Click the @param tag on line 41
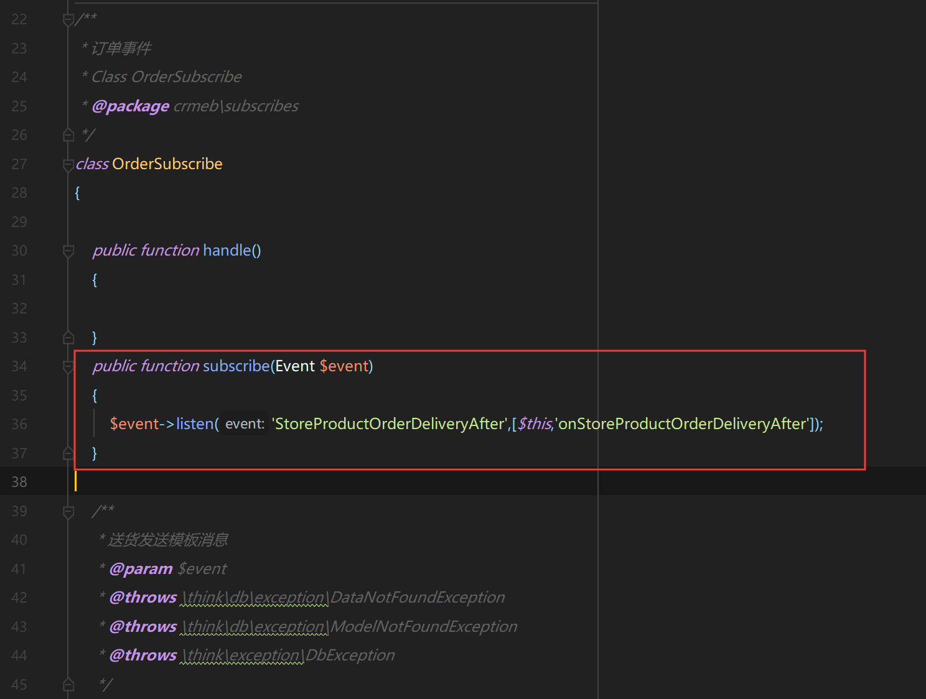 (141, 568)
